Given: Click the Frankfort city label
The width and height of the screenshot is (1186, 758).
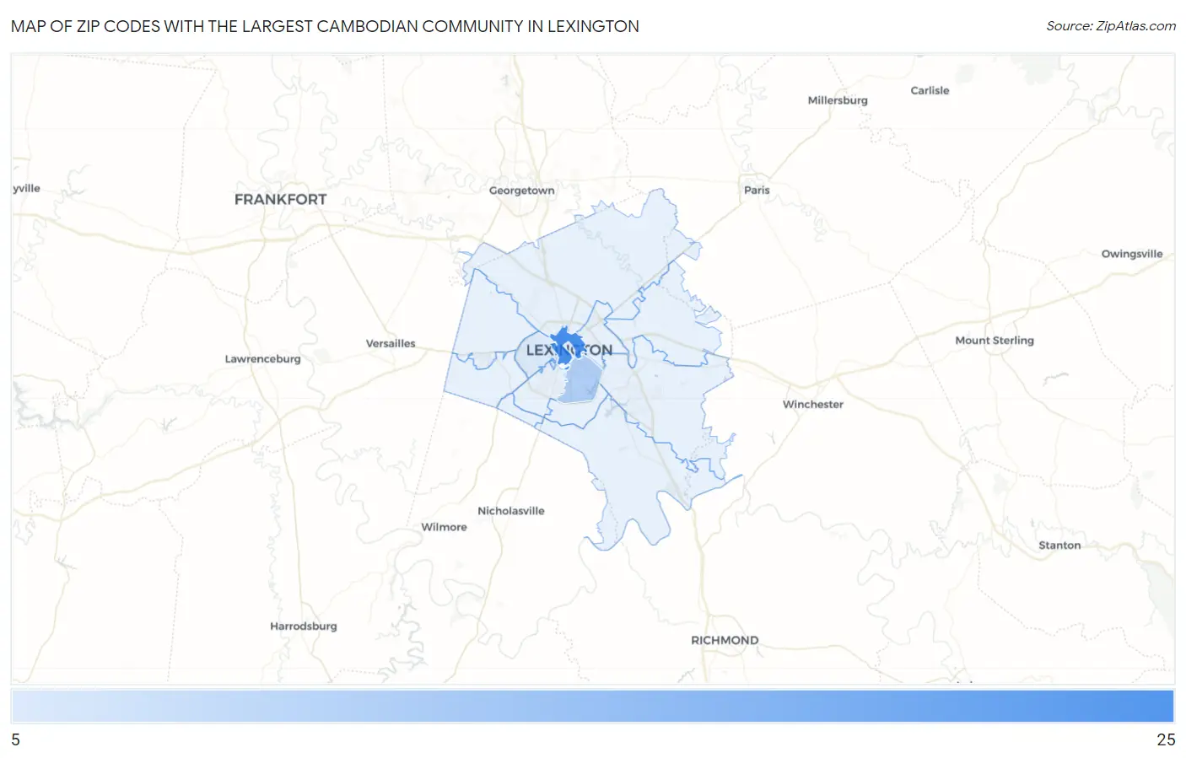Looking at the screenshot, I should [280, 199].
